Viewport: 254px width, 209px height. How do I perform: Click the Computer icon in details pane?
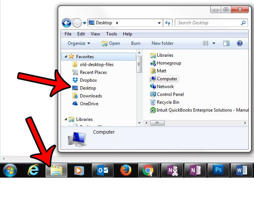coord(77,139)
